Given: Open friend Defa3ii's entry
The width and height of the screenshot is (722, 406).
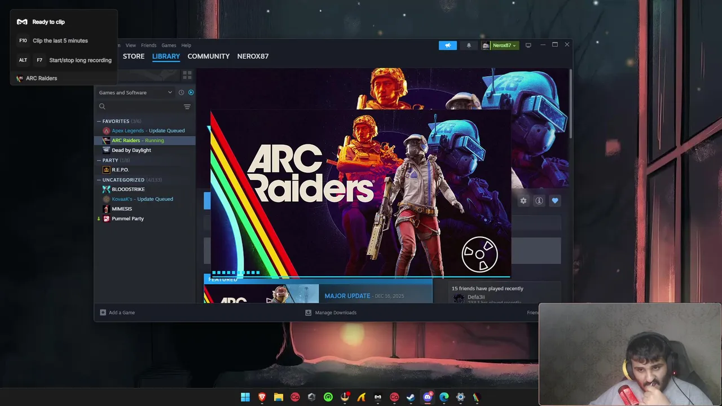Looking at the screenshot, I should pos(476,297).
